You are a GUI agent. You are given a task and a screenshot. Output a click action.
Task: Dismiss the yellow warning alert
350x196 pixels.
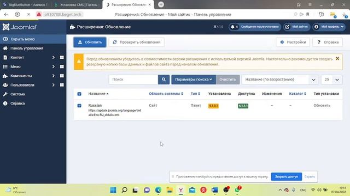click(x=337, y=59)
